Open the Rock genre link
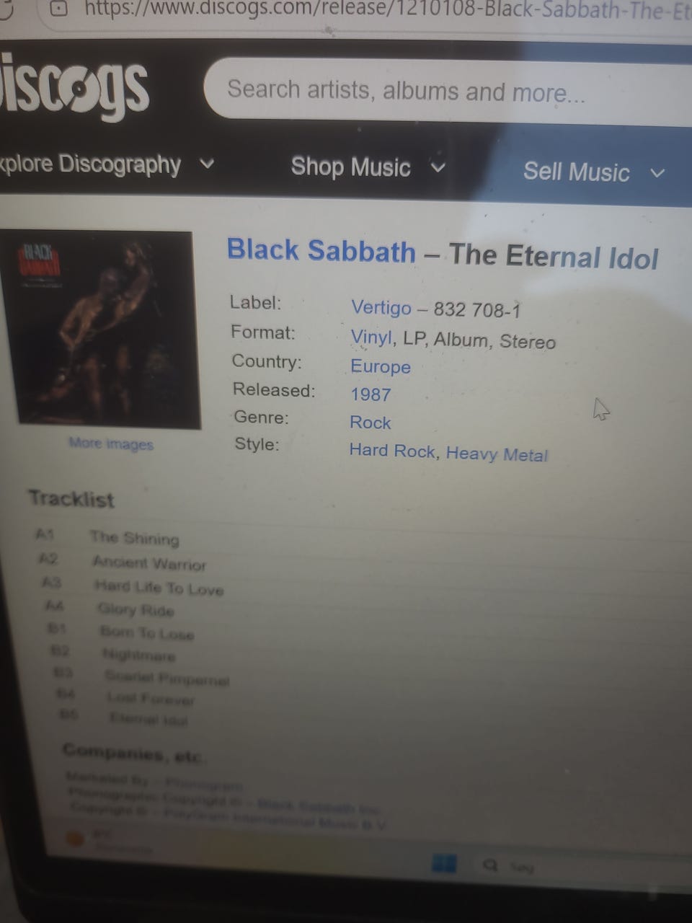This screenshot has width=692, height=923. pyautogui.click(x=370, y=423)
